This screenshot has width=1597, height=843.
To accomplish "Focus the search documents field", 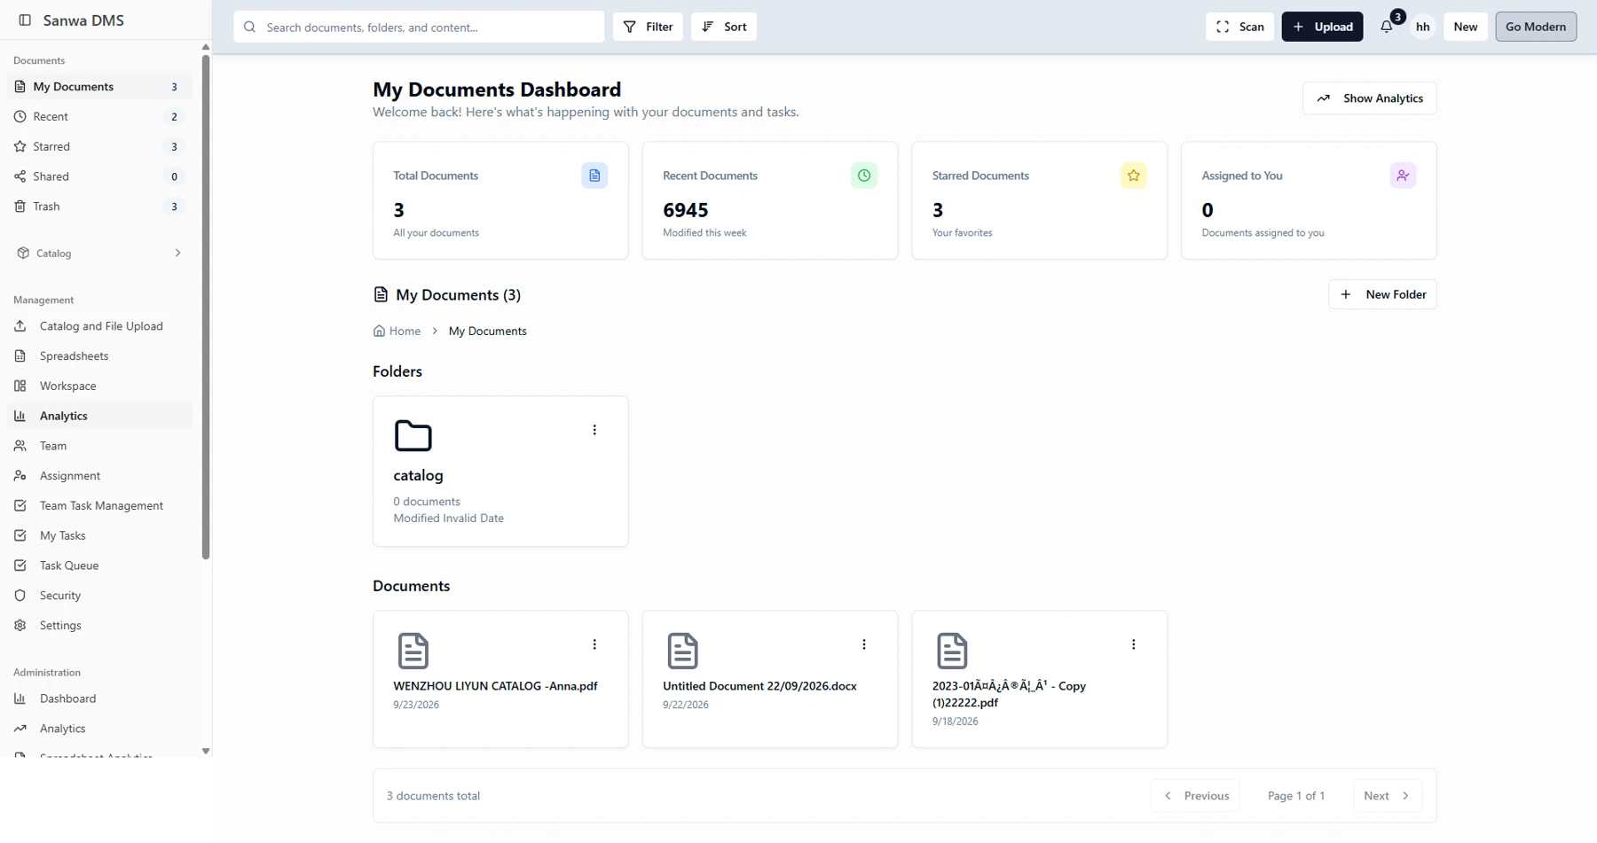I will (419, 27).
